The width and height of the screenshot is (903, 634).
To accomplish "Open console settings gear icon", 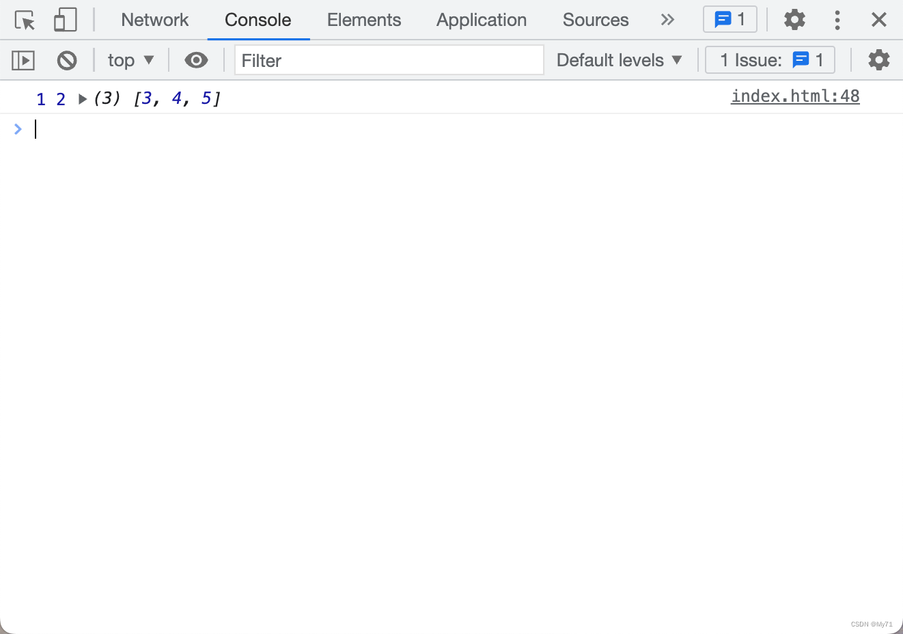I will coord(878,61).
